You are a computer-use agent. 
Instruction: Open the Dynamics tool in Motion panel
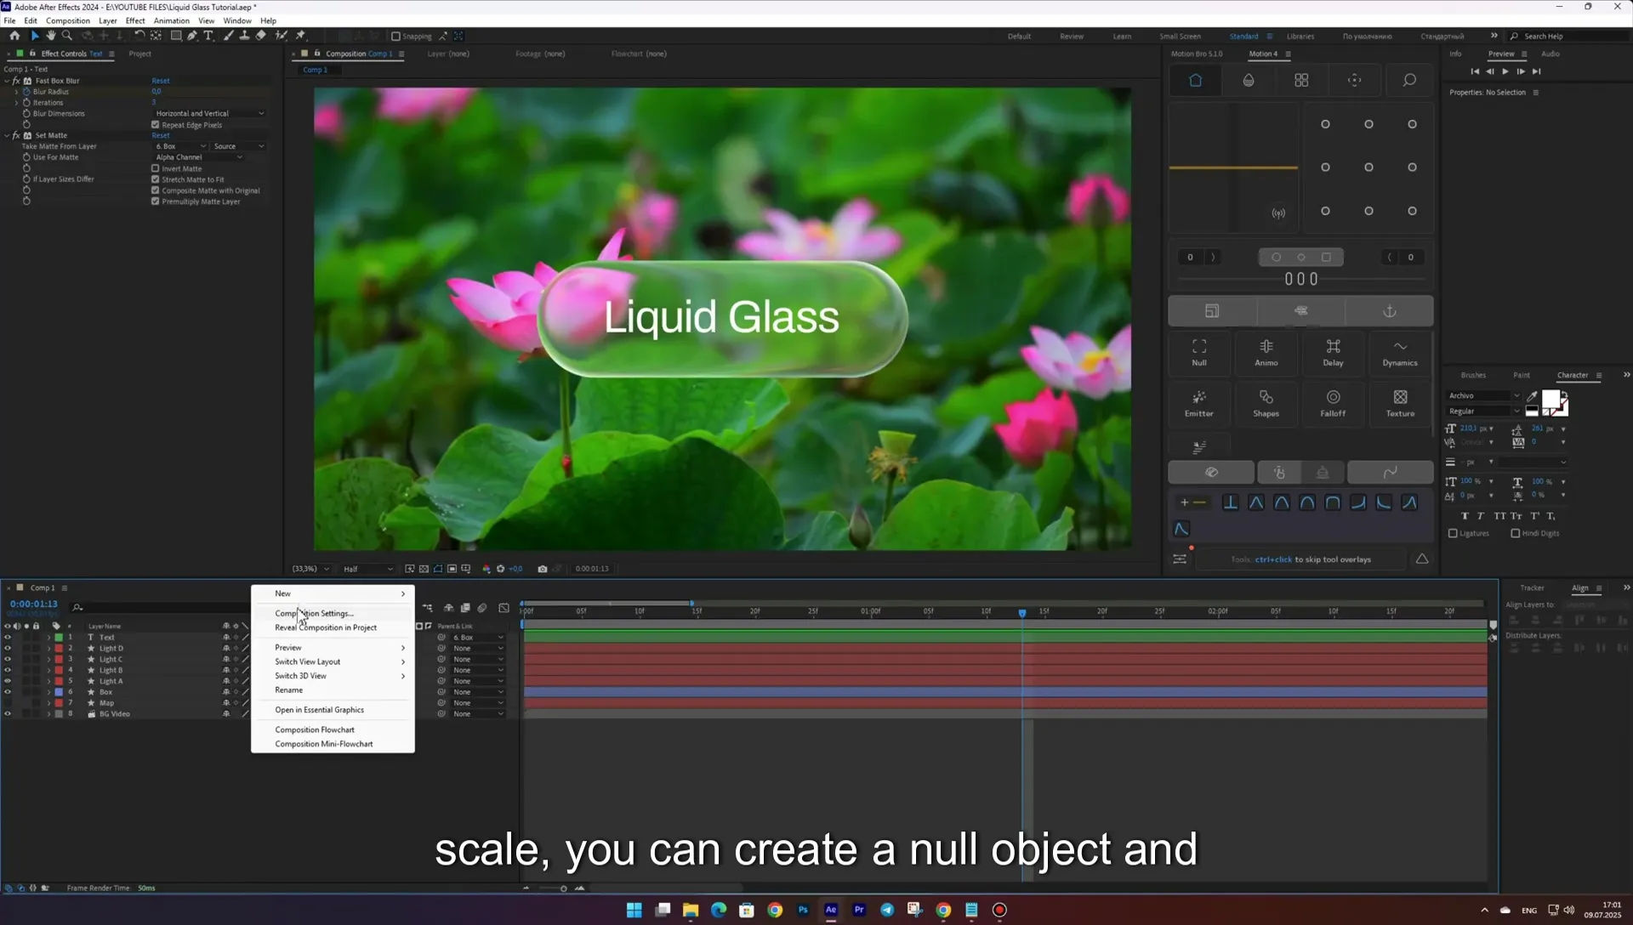click(1400, 352)
